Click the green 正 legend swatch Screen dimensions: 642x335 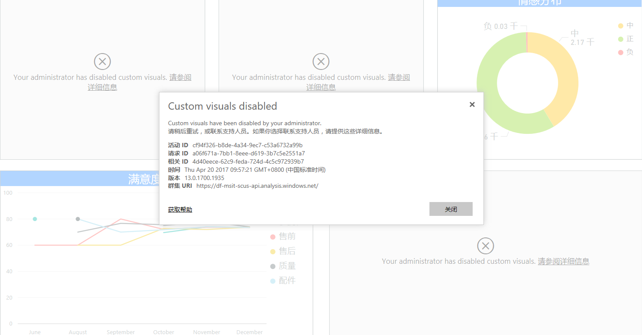(621, 39)
